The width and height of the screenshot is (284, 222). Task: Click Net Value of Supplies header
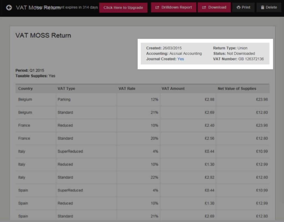click(x=237, y=89)
